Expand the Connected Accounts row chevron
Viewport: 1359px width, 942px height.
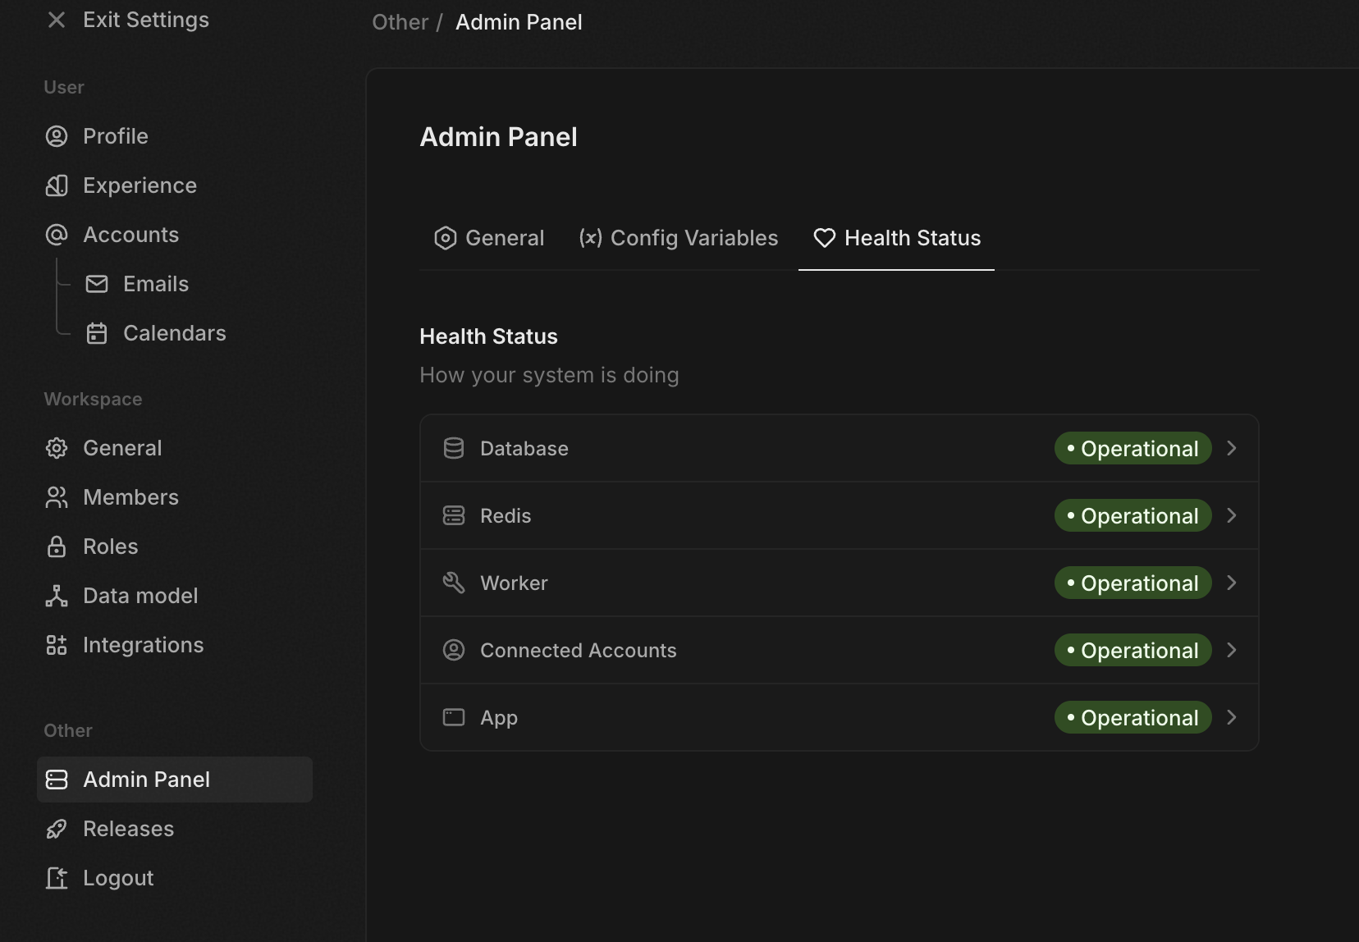point(1231,650)
